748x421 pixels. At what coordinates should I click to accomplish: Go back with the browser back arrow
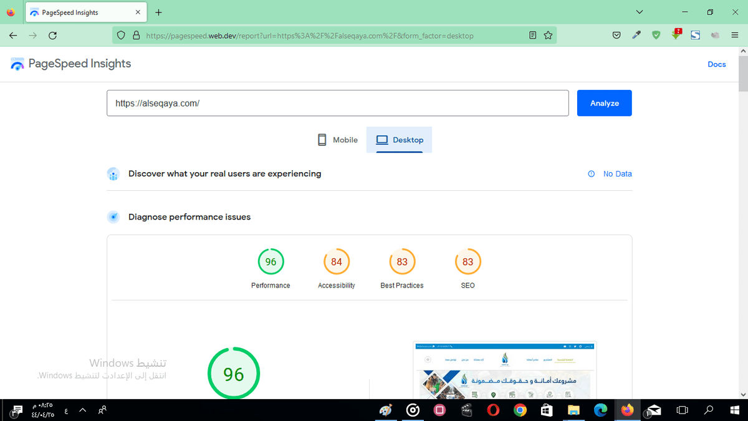click(13, 36)
